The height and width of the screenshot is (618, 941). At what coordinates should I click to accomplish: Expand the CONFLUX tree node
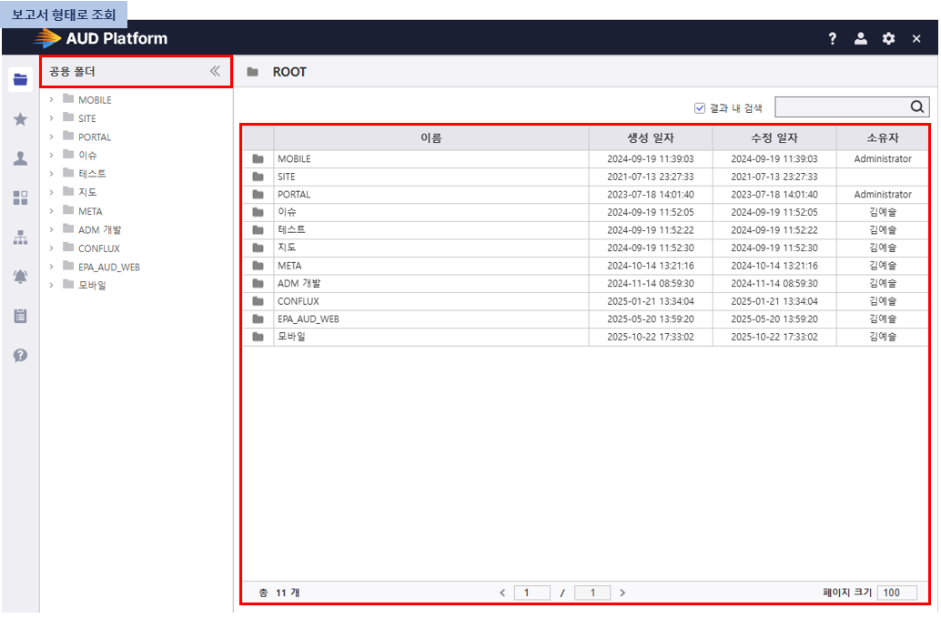[x=52, y=248]
